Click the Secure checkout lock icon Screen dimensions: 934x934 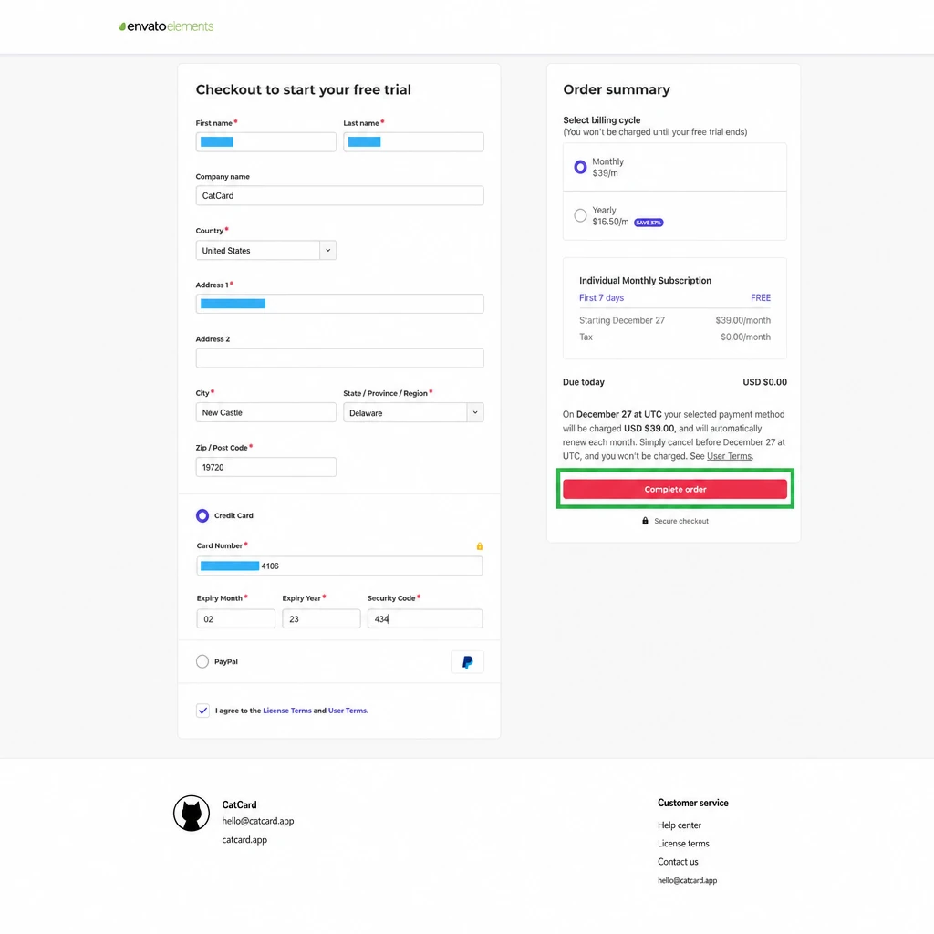(645, 521)
